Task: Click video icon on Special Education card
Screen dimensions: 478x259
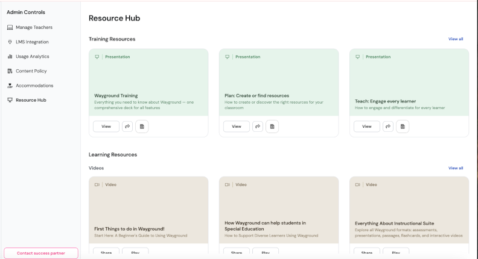Action: click(x=227, y=185)
